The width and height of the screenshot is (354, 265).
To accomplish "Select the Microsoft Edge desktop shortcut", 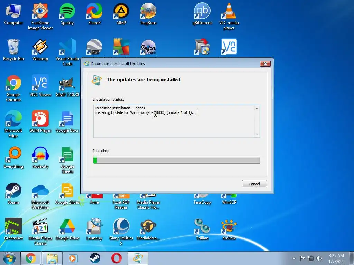I will click(13, 124).
